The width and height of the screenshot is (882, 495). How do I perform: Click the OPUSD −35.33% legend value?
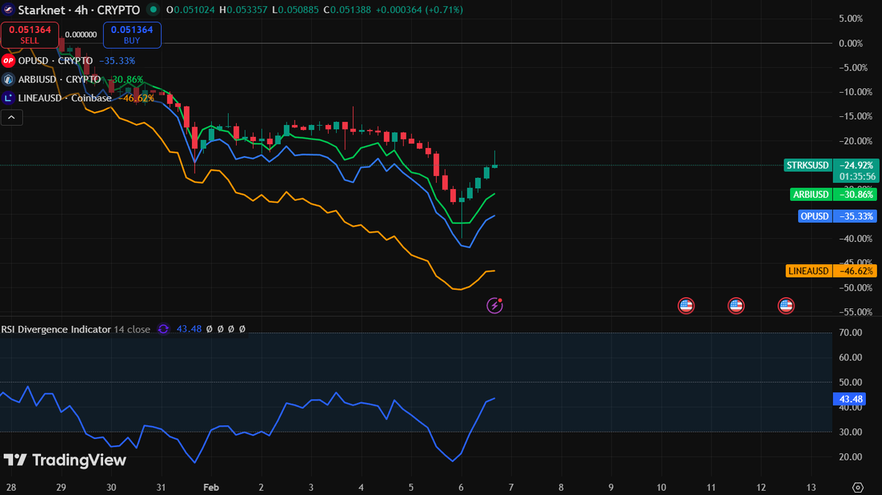(118, 60)
